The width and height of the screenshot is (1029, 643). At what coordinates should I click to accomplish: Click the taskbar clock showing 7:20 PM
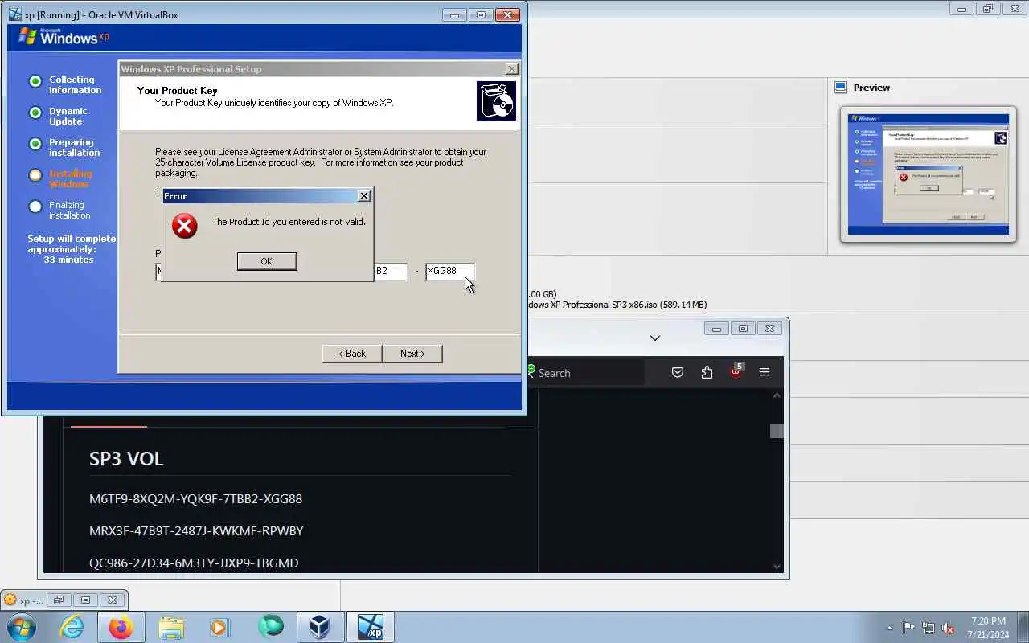pyautogui.click(x=988, y=628)
